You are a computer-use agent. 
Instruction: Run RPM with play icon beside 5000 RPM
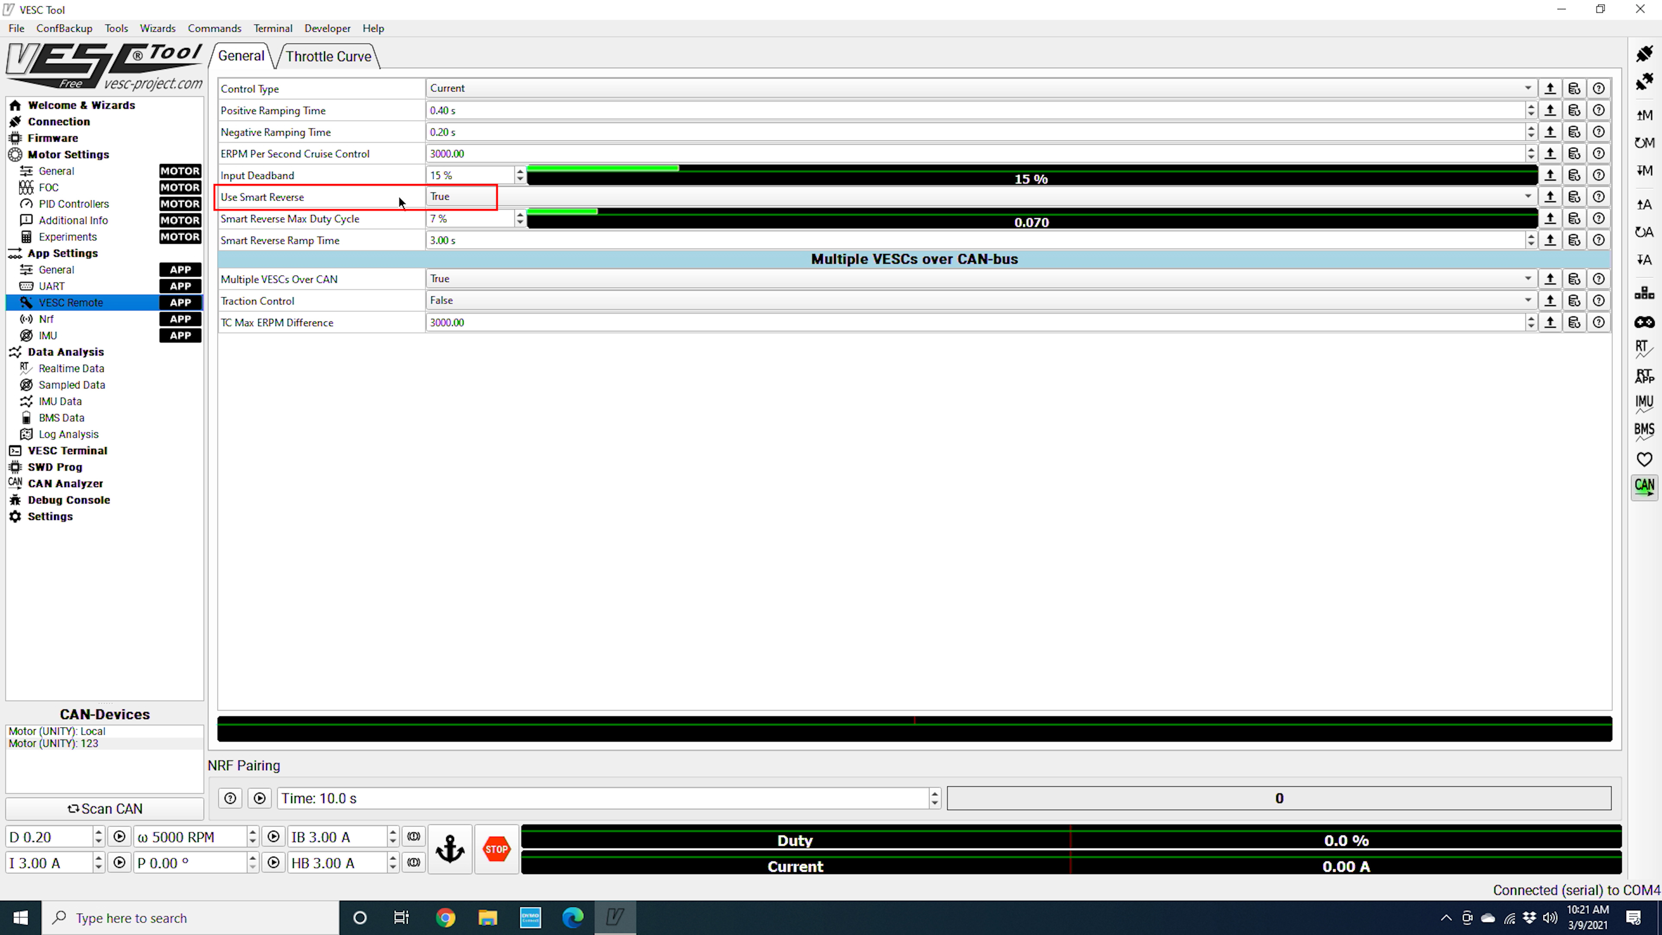click(274, 837)
